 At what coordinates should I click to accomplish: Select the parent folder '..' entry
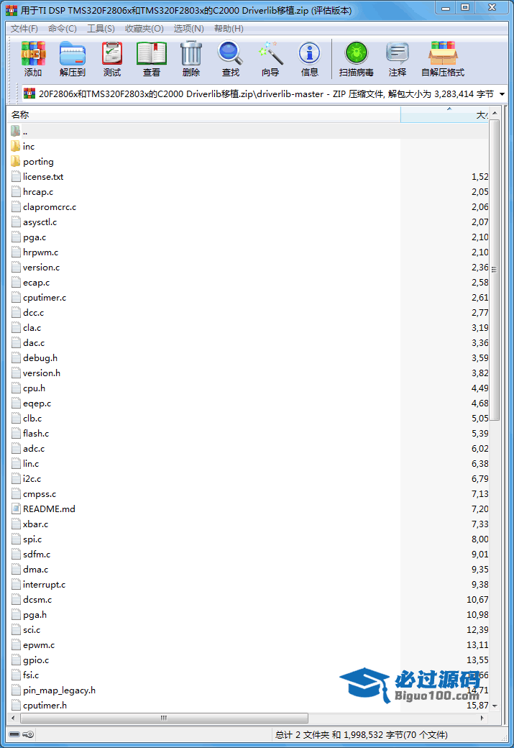coord(24,131)
